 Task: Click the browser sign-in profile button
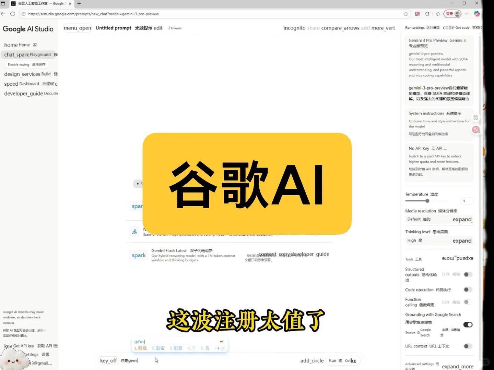(453, 14)
